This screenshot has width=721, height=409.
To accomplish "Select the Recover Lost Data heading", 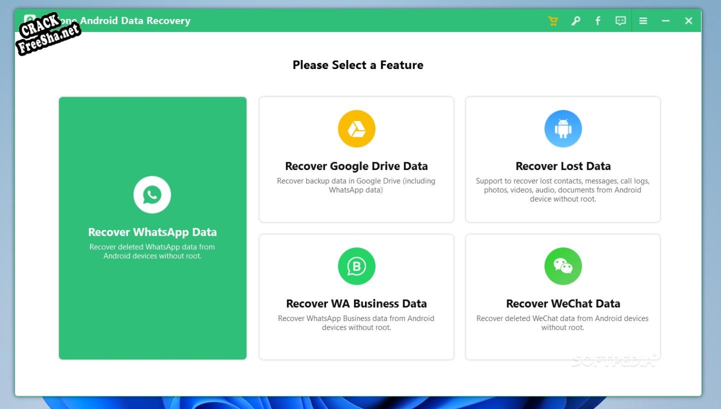I will 563,166.
